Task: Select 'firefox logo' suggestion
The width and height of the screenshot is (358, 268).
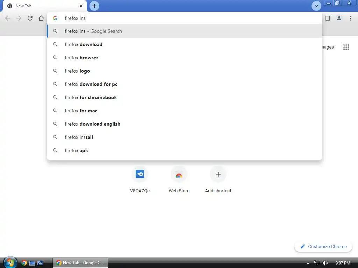Action: coord(185,71)
